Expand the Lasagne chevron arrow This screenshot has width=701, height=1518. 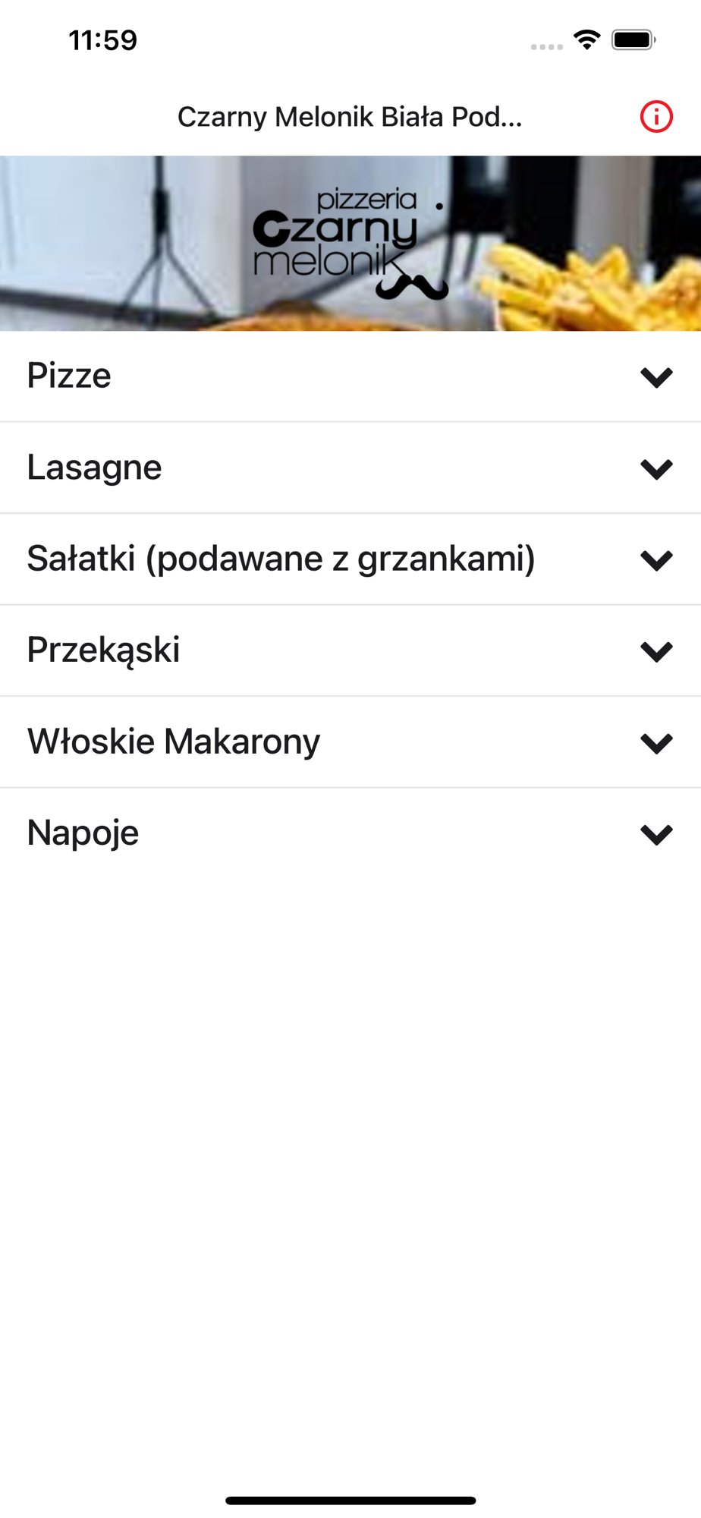tap(656, 469)
